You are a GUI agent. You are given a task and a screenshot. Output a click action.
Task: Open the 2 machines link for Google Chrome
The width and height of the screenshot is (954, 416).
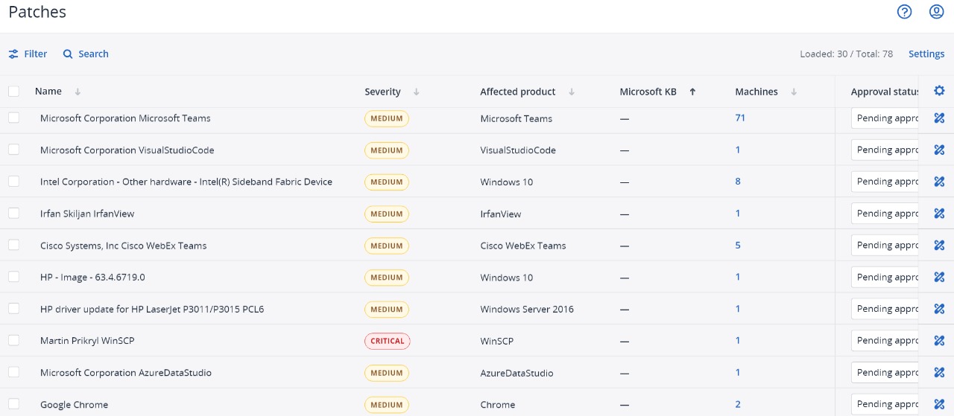click(x=738, y=404)
